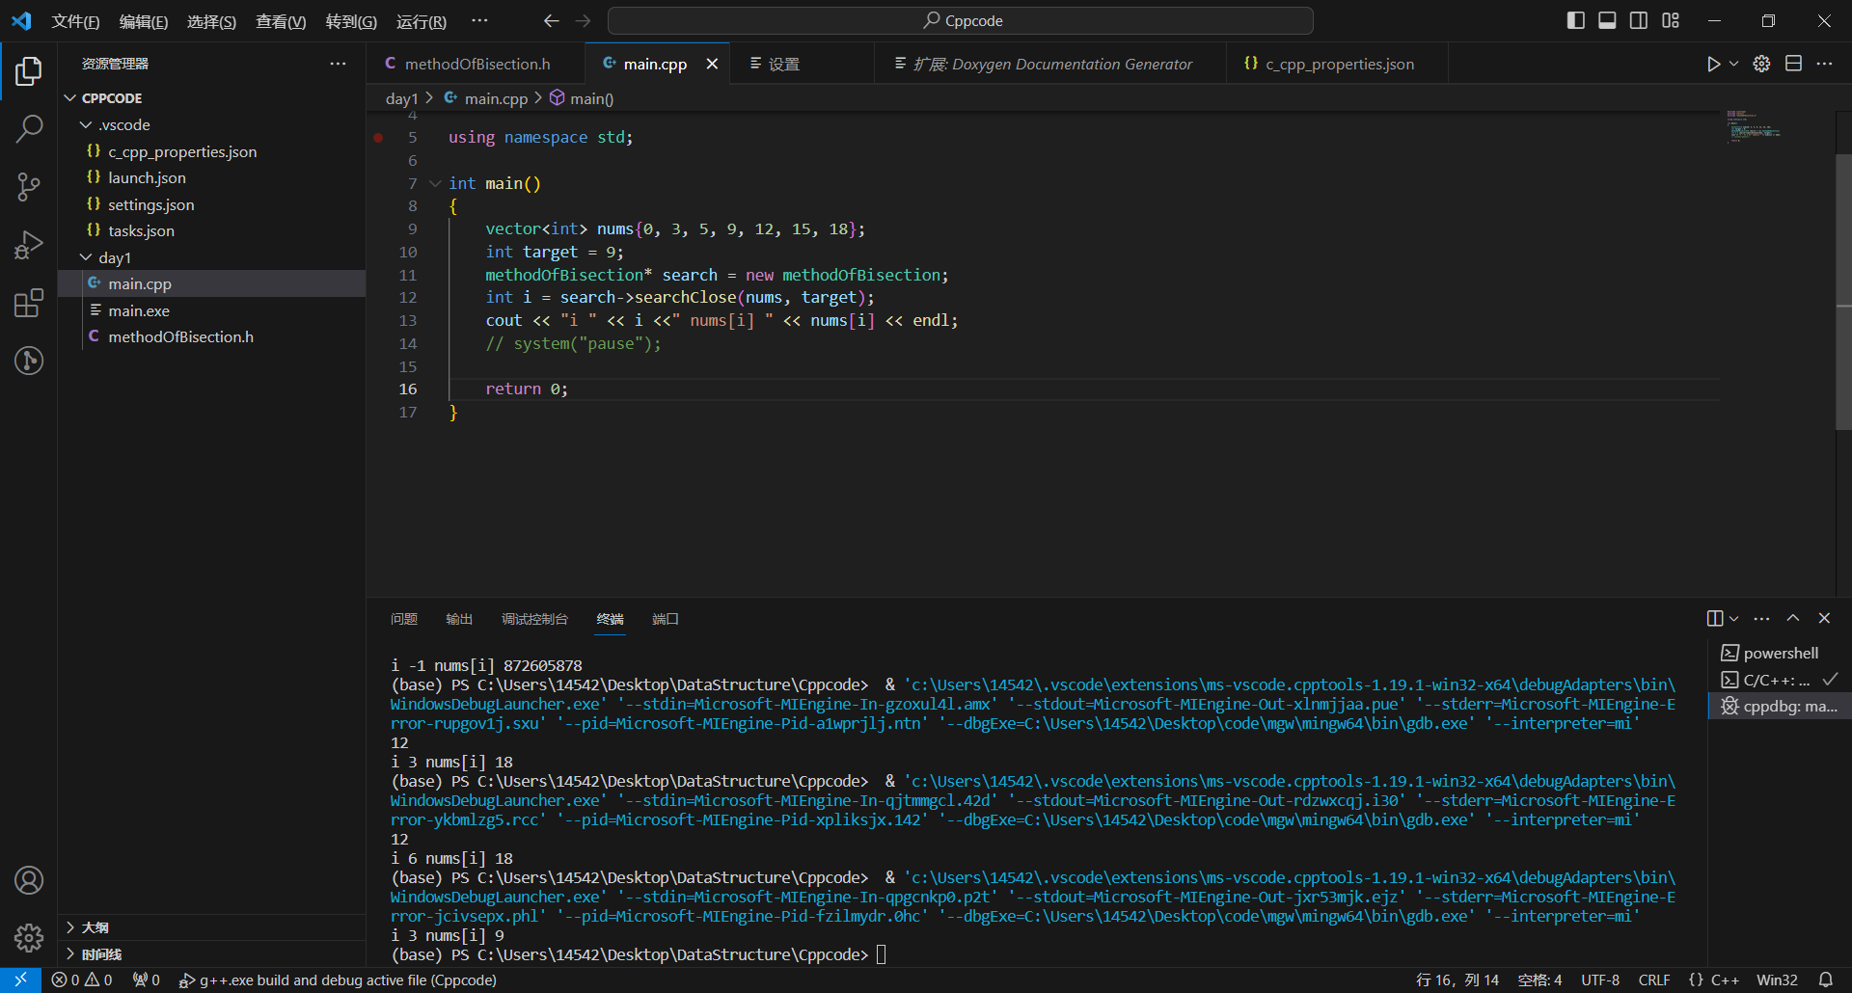Open the 编辑(E) menu
The width and height of the screenshot is (1852, 993).
pos(144,21)
